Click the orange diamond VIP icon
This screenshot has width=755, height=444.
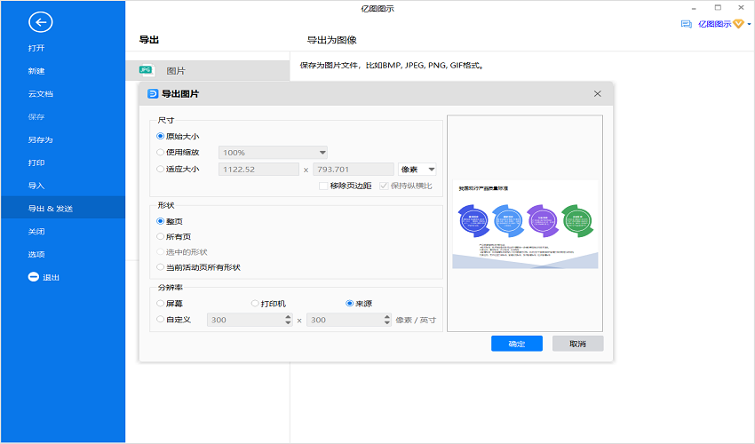tap(738, 24)
